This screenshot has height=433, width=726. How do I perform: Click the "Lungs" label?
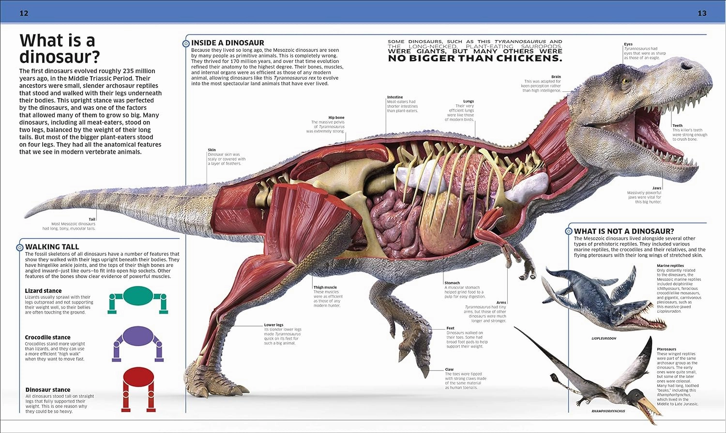pyautogui.click(x=469, y=101)
